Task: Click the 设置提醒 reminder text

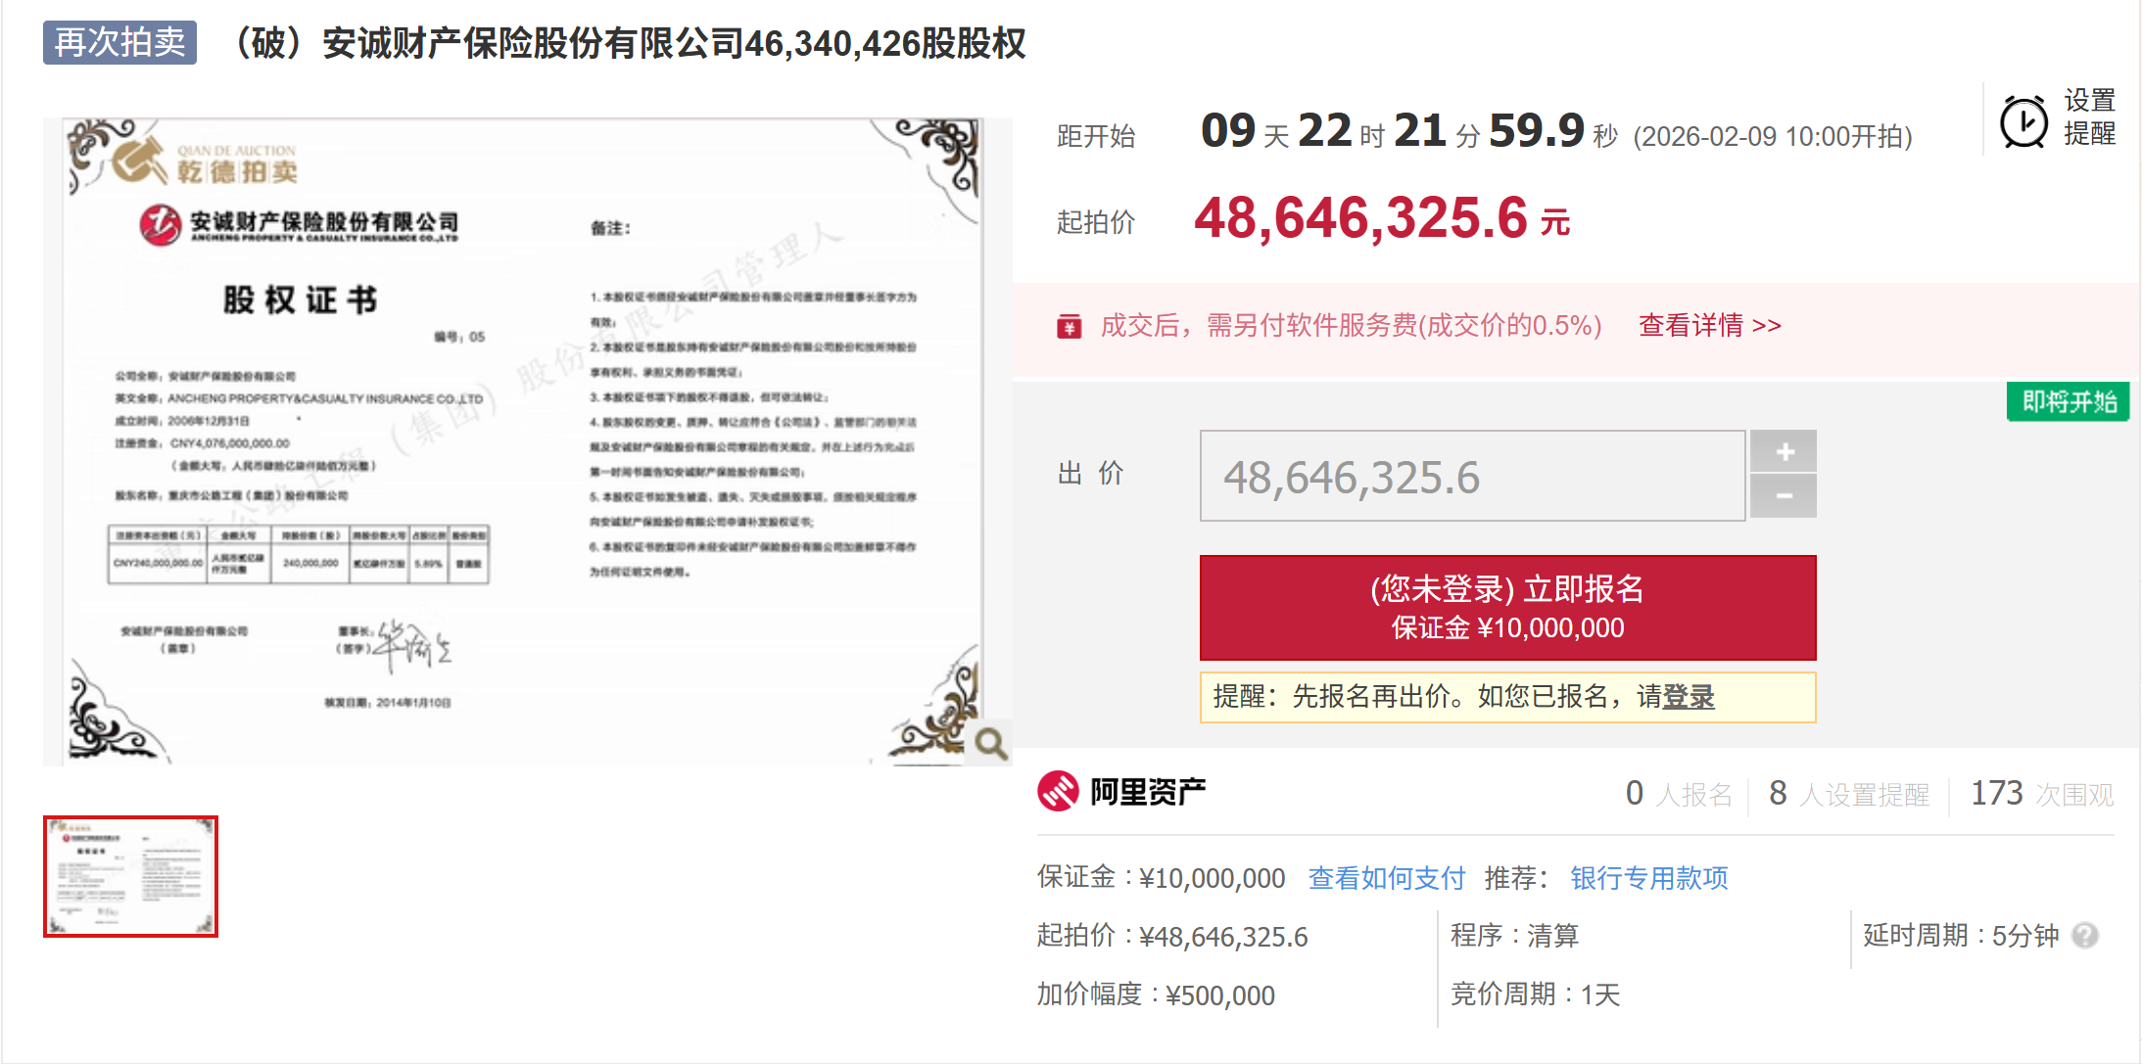Action: pos(2089,117)
